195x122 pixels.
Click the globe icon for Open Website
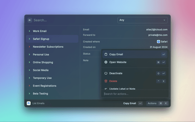click(106, 62)
